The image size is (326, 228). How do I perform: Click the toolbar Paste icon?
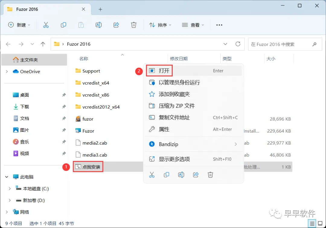tap(81, 25)
